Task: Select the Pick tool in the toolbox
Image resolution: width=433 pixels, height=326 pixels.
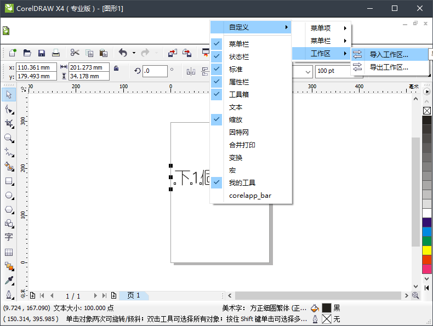Action: (9, 95)
